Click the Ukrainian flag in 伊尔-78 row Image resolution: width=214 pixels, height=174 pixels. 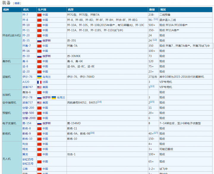54,98
